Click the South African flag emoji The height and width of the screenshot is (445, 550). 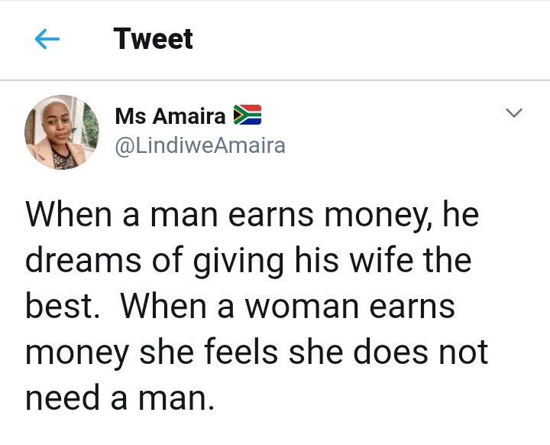coord(247,115)
